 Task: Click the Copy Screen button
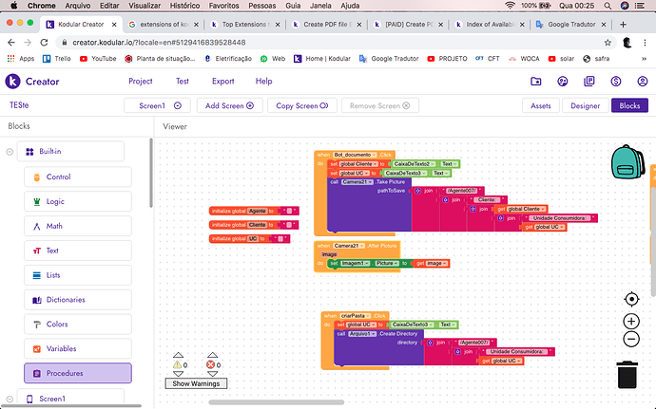click(x=302, y=105)
